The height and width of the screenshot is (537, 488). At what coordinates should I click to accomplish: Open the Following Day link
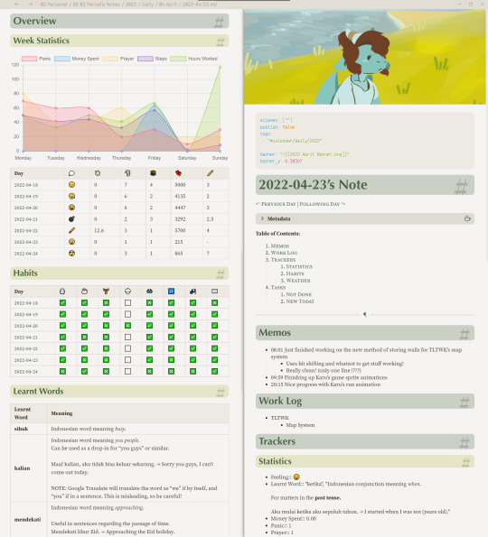pyautogui.click(x=320, y=204)
